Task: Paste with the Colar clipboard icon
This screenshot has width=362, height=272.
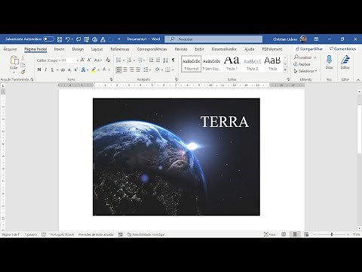Action: (14, 60)
